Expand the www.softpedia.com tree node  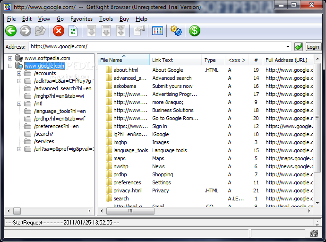click(10, 58)
